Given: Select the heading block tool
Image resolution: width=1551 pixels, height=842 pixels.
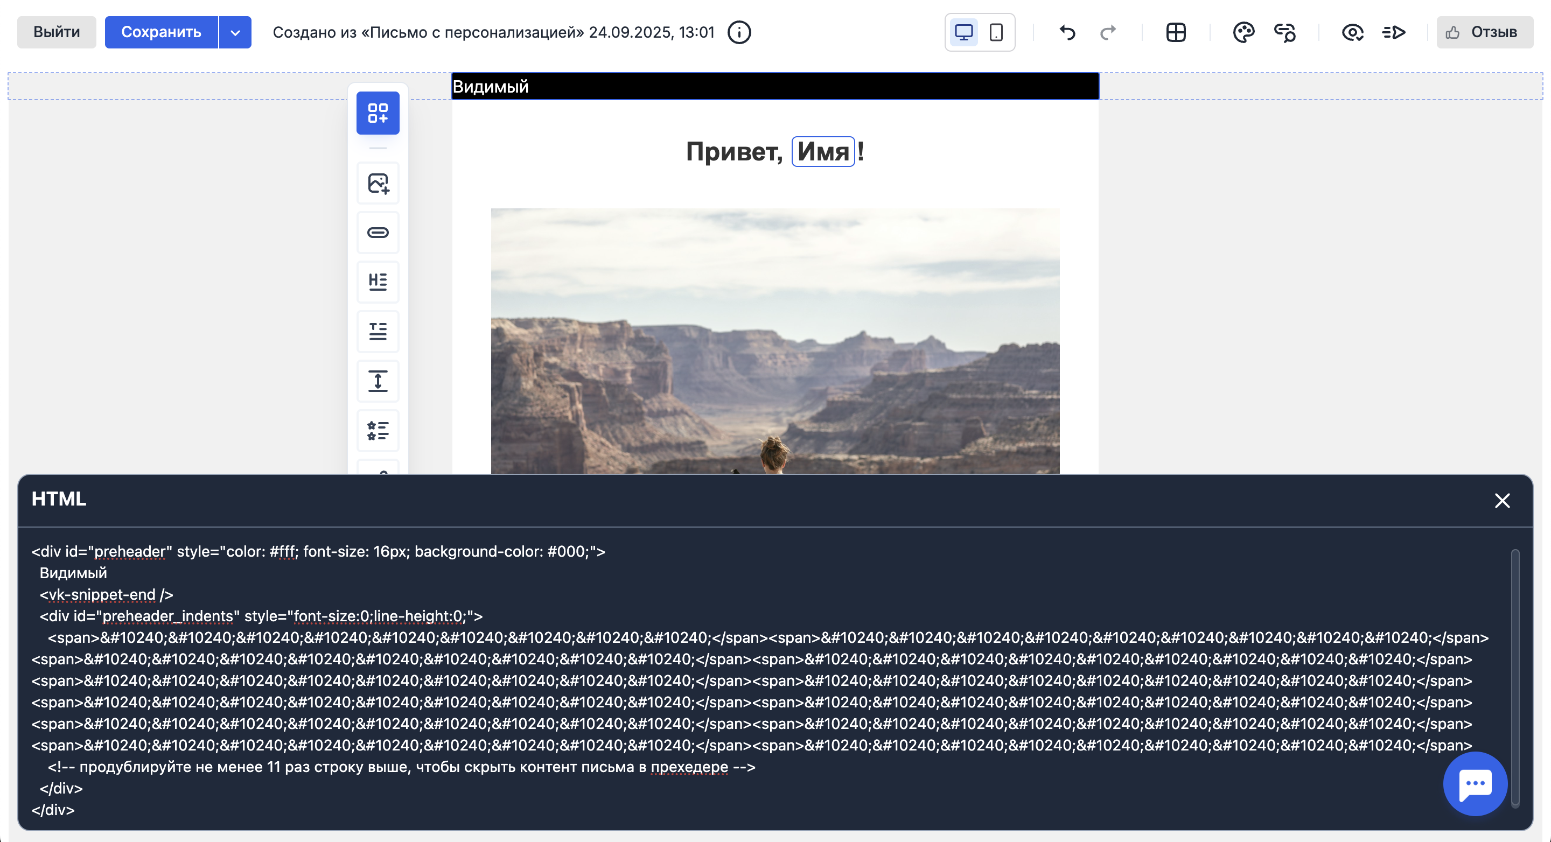Looking at the screenshot, I should click(x=378, y=282).
